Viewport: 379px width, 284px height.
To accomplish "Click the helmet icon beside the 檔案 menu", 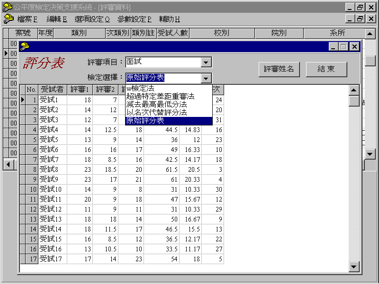I will coord(8,19).
